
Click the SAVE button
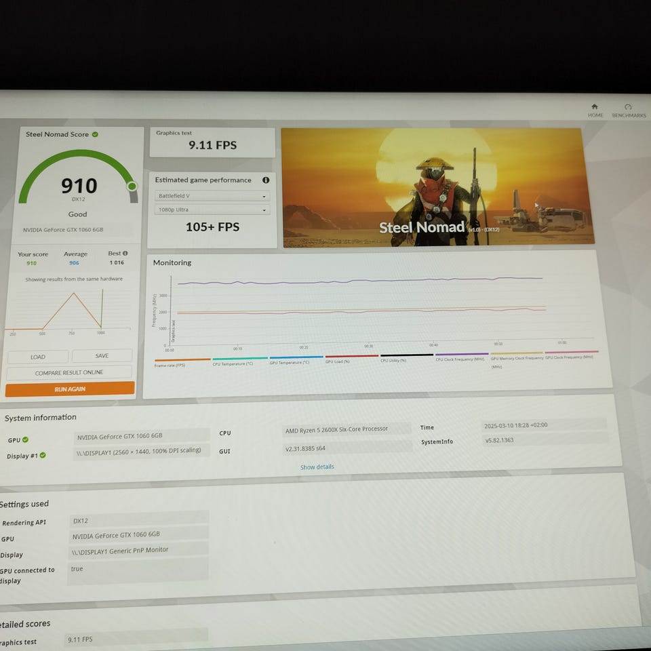coord(102,356)
